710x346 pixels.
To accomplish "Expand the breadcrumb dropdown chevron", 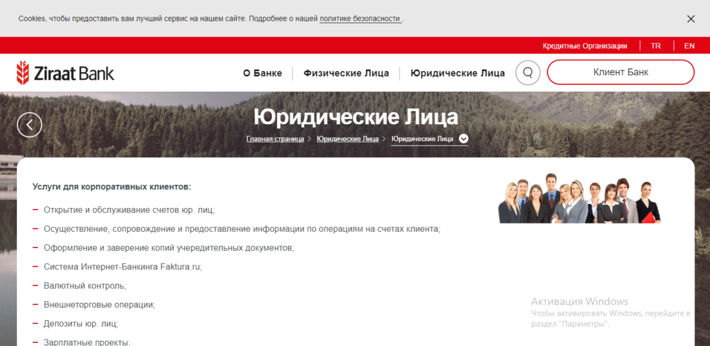I will click(463, 139).
